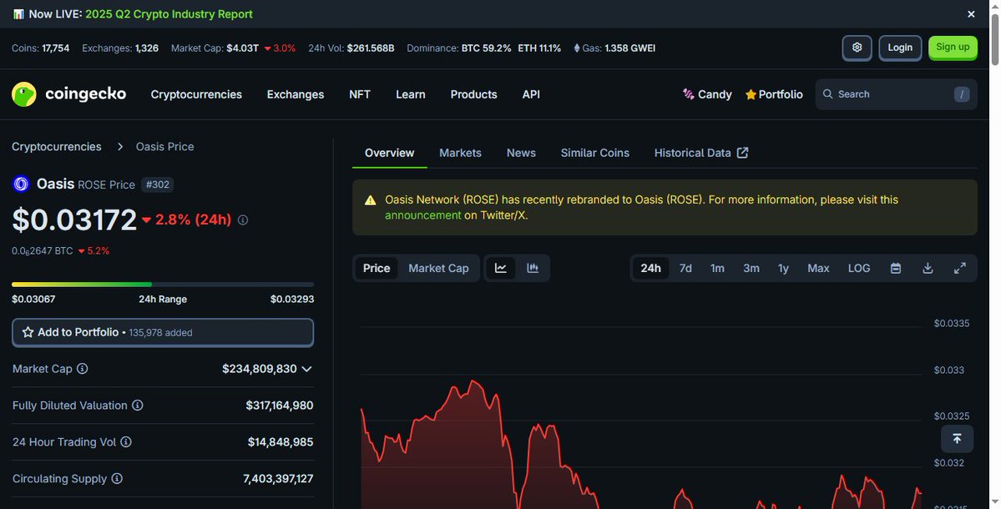The image size is (1001, 509).
Task: Click Fully Diluted Valuation info icon
Action: [x=137, y=406]
